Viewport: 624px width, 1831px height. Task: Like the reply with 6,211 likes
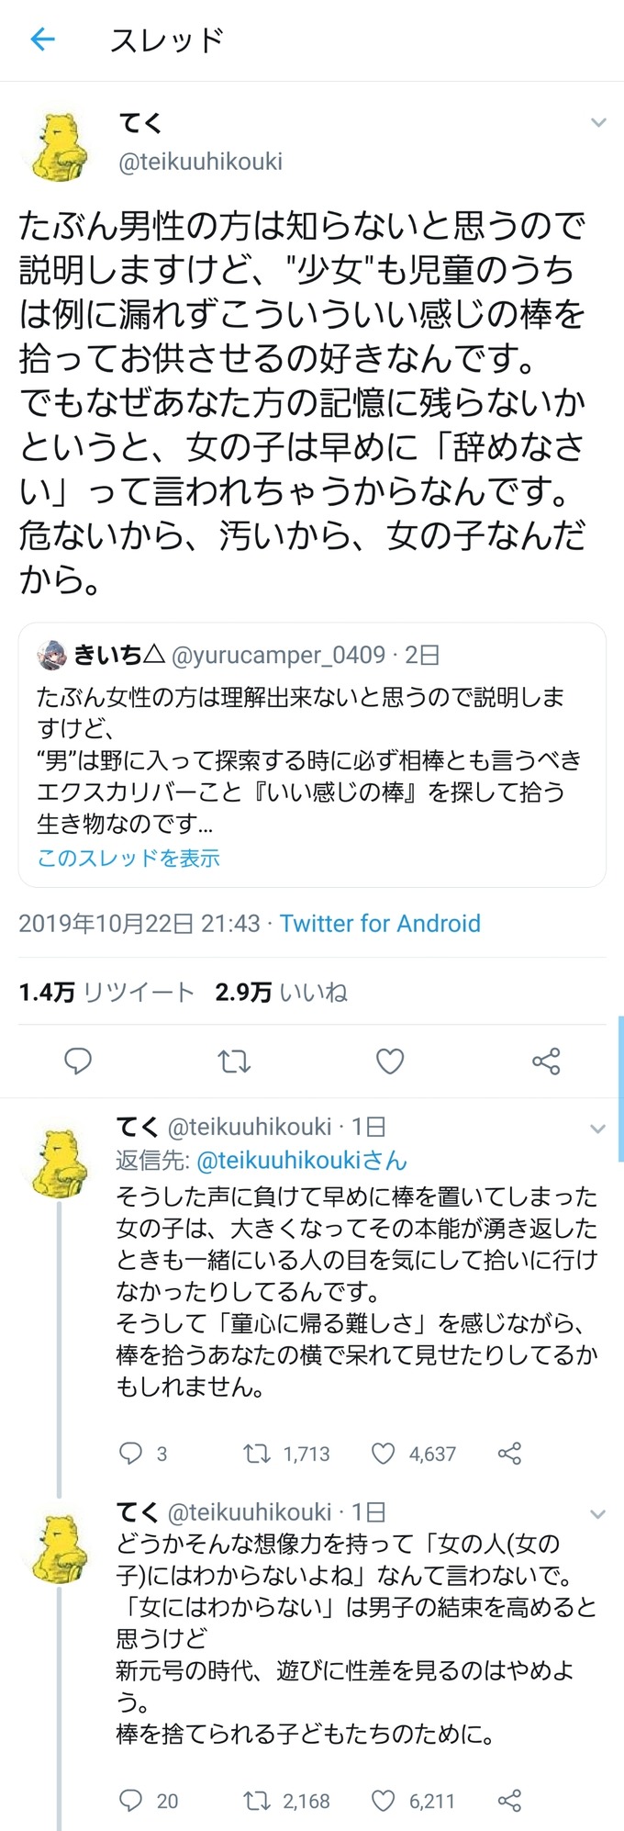coord(383,1800)
